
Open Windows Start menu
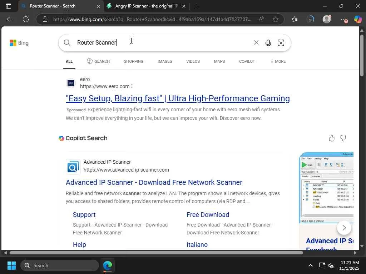pyautogui.click(x=11, y=265)
